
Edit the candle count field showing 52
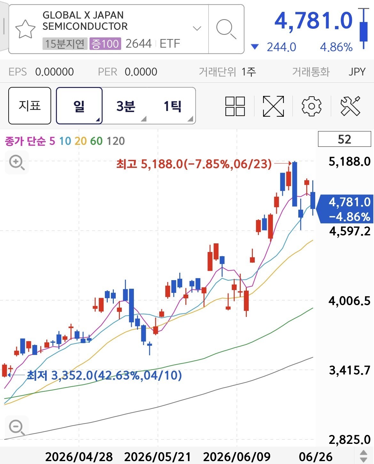344,139
